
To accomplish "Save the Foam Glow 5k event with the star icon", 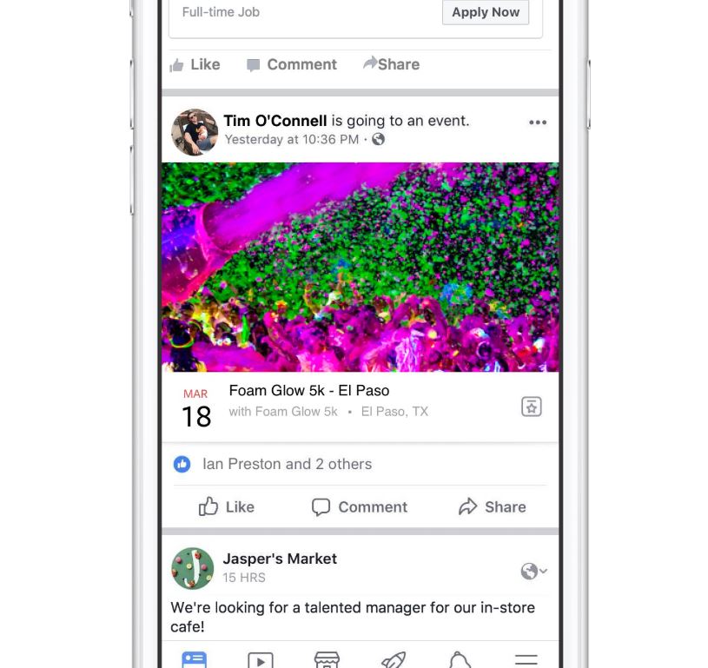I will point(532,407).
